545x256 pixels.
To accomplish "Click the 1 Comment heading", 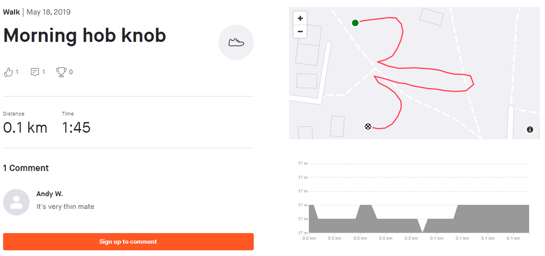I will 26,168.
